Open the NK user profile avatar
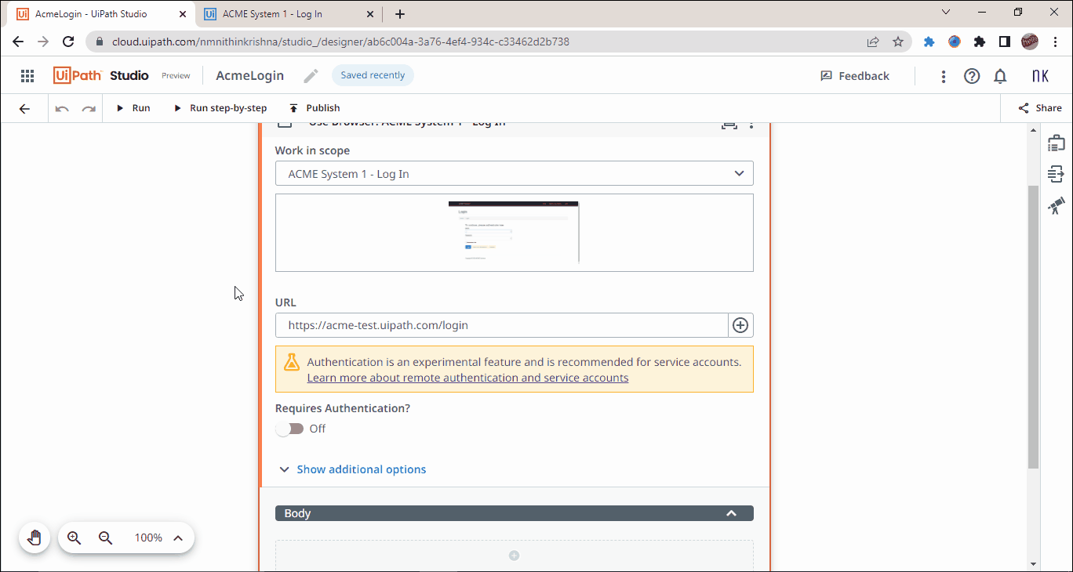Viewport: 1073px width, 572px height. tap(1040, 76)
